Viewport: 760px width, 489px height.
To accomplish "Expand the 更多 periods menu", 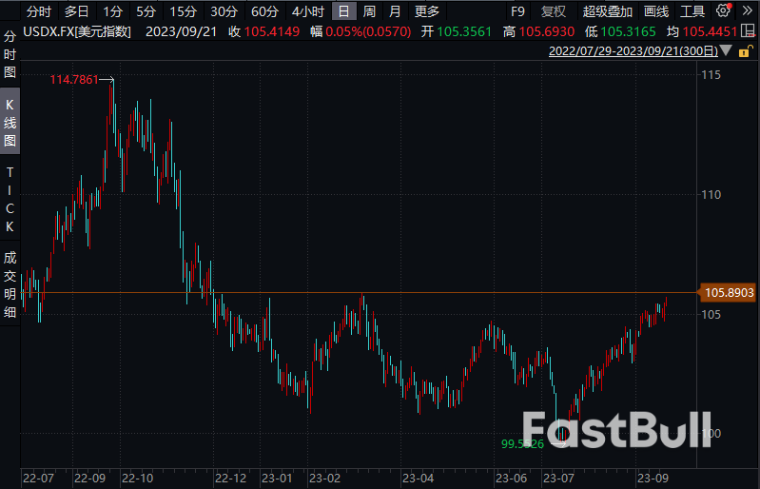I will (428, 11).
